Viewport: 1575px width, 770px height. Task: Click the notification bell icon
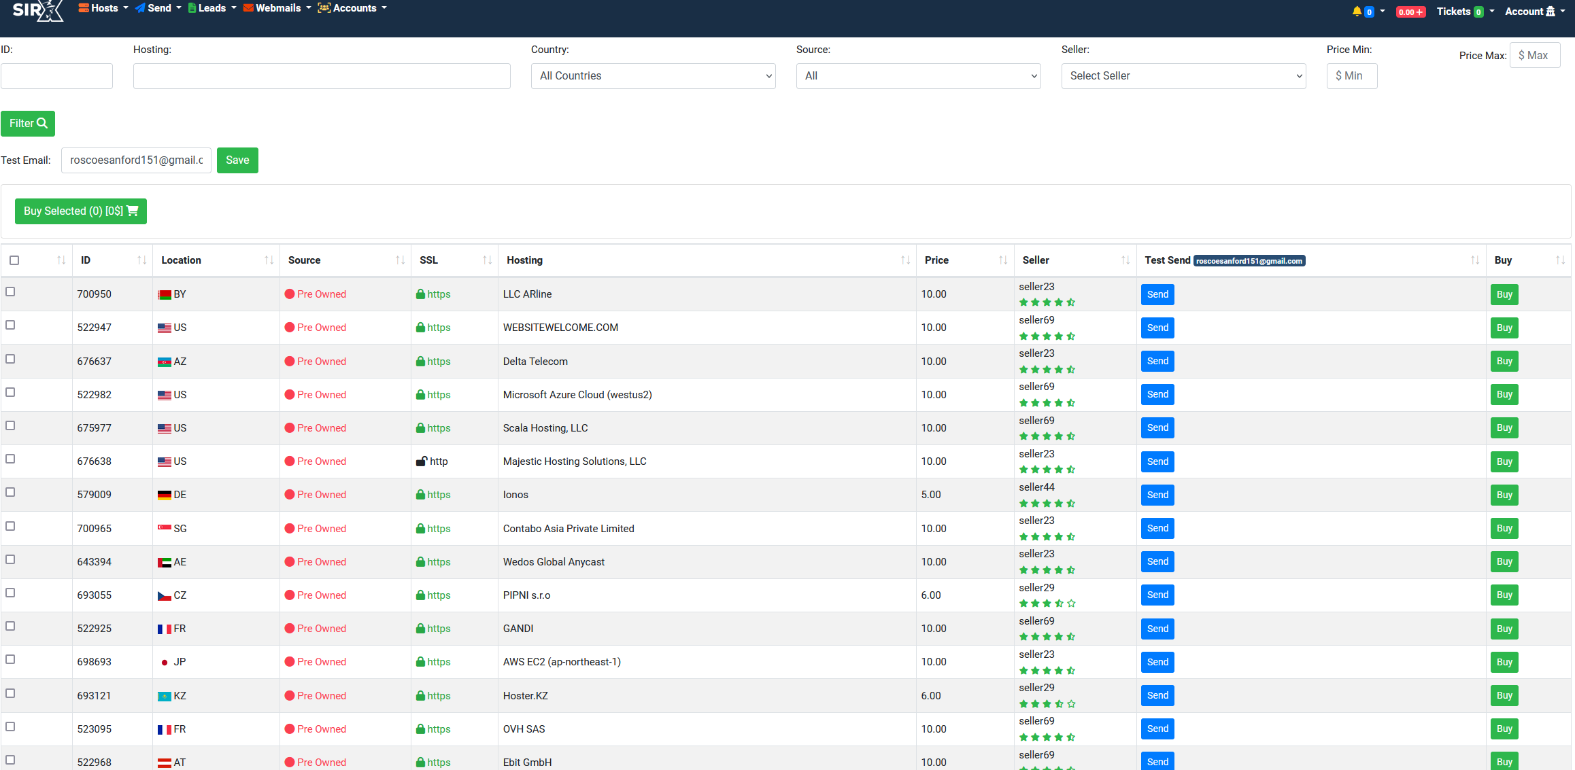pos(1357,12)
